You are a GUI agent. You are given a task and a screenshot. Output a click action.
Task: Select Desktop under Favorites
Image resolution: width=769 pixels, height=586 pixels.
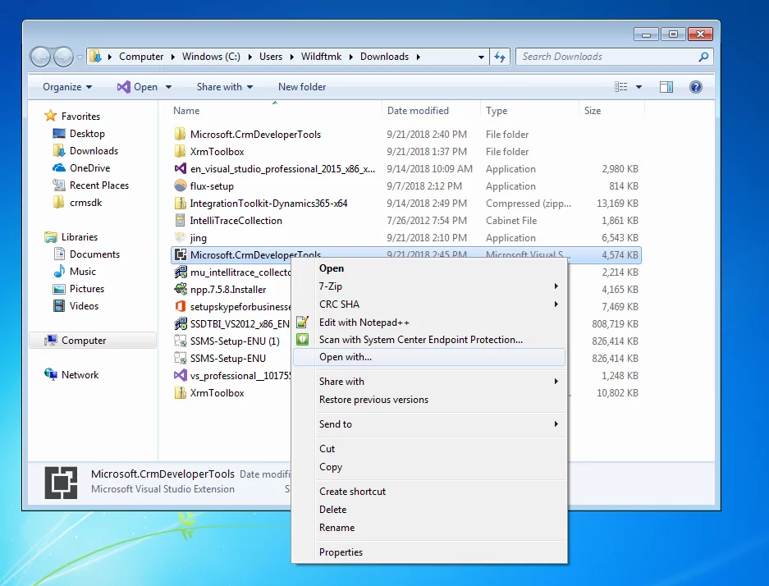coord(87,134)
